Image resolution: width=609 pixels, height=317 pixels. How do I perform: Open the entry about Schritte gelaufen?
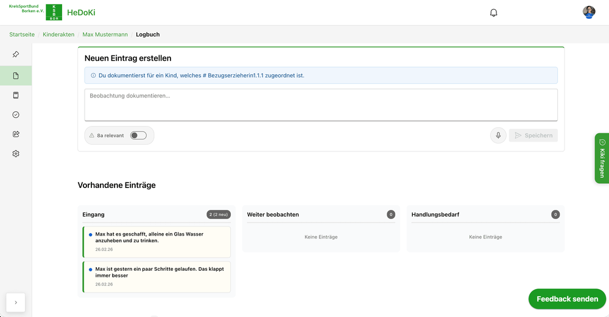[x=157, y=276]
